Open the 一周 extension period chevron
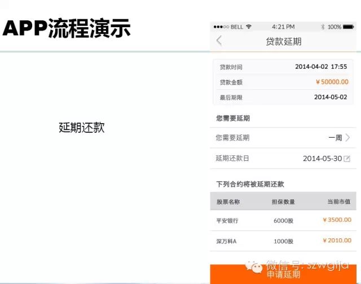The height and width of the screenshot is (284, 361). [347, 138]
